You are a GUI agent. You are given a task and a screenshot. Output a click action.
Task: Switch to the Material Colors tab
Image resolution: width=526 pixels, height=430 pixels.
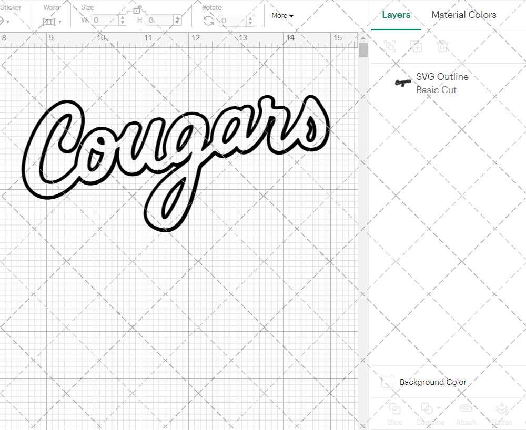coord(464,15)
